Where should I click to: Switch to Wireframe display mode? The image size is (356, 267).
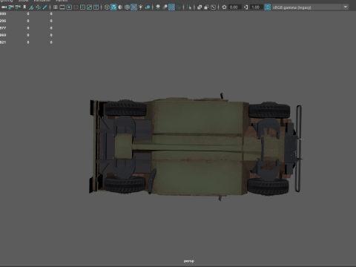coord(107,7)
